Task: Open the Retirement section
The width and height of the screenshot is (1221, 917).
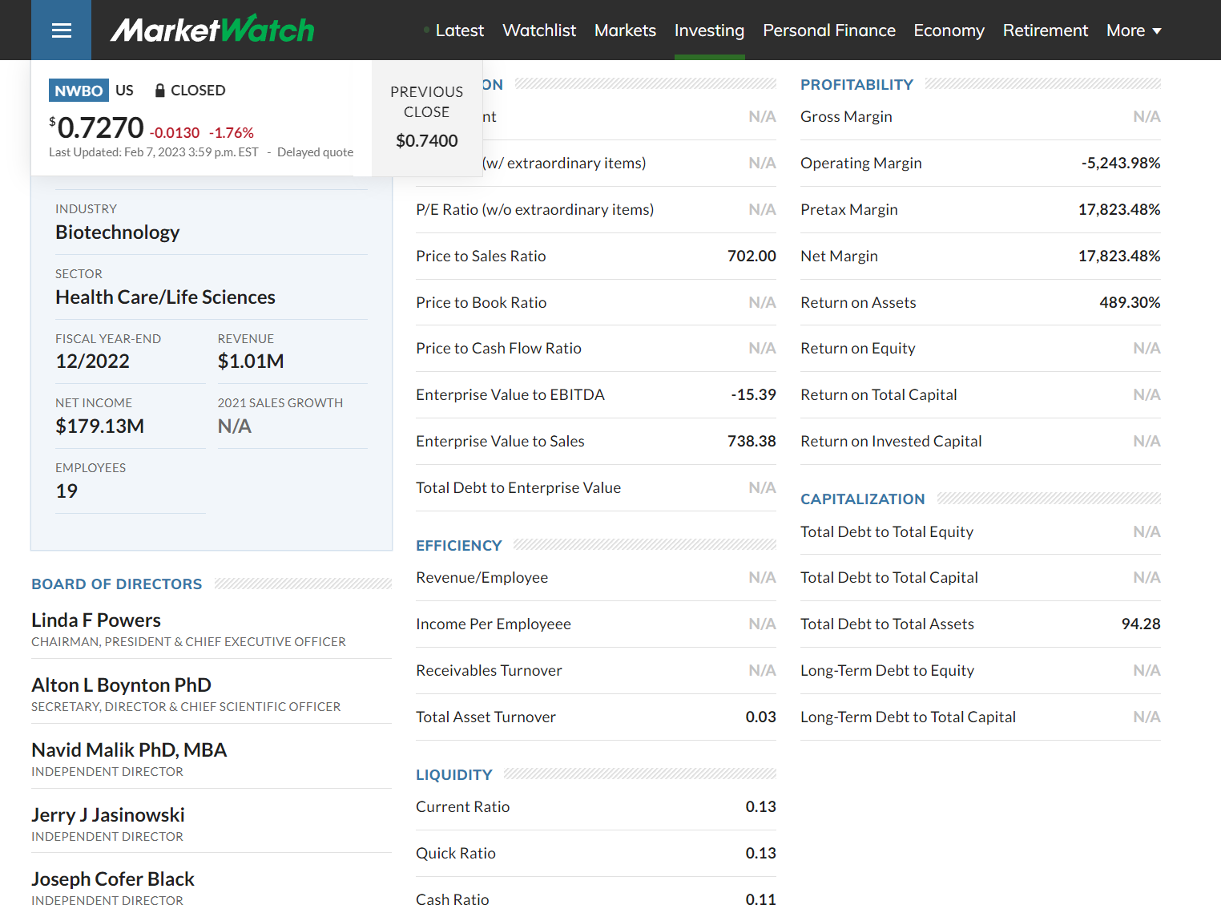Action: [1046, 30]
